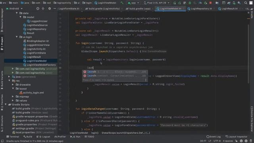
Task: Click the 30:17 line position indicator
Action: [203, 141]
